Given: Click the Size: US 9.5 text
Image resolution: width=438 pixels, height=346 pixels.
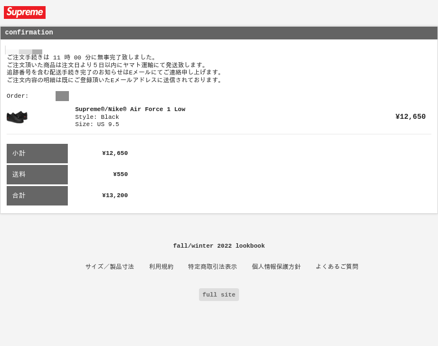Looking at the screenshot, I should [97, 124].
